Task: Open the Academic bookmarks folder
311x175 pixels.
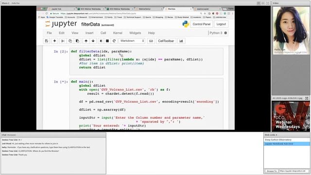Action: 195,17
